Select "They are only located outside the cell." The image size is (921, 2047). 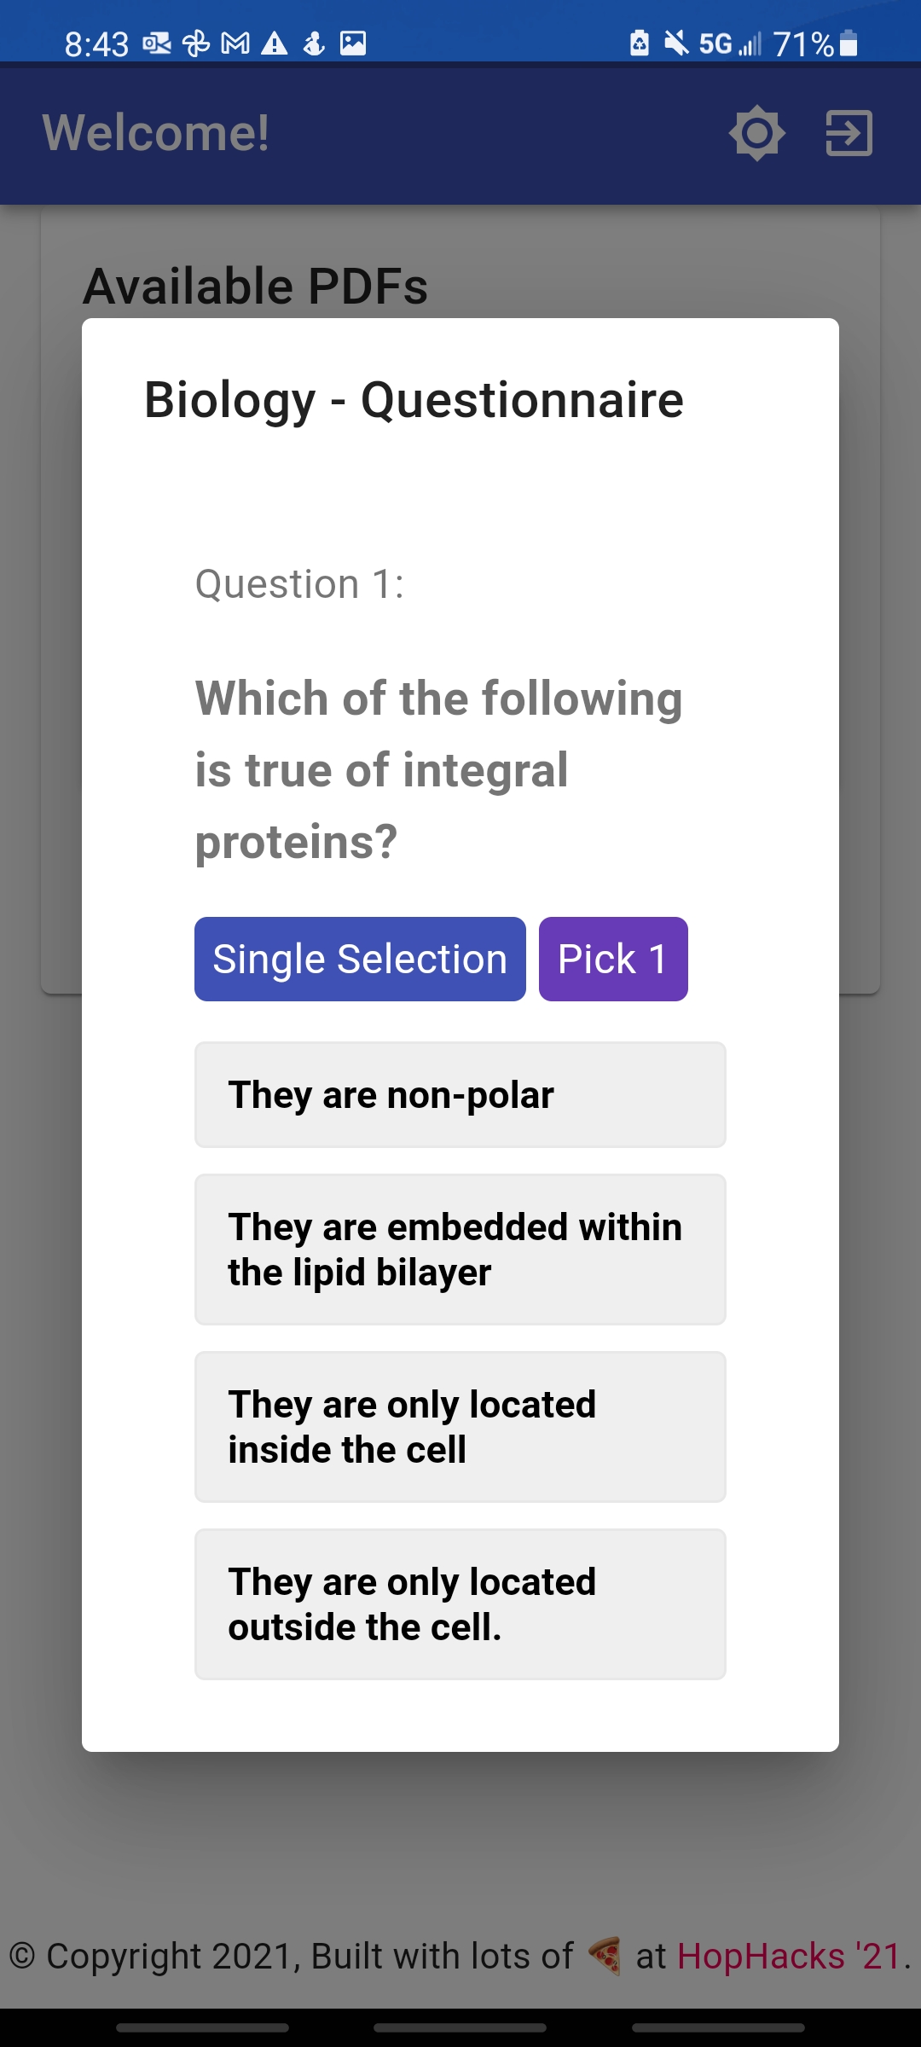[x=460, y=1604]
